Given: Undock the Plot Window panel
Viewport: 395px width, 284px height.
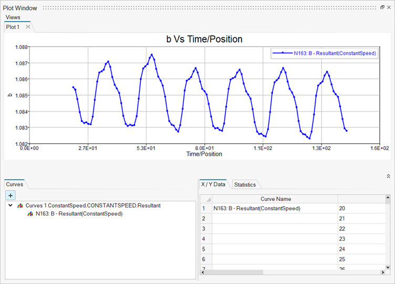Looking at the screenshot, I should click(x=382, y=8).
